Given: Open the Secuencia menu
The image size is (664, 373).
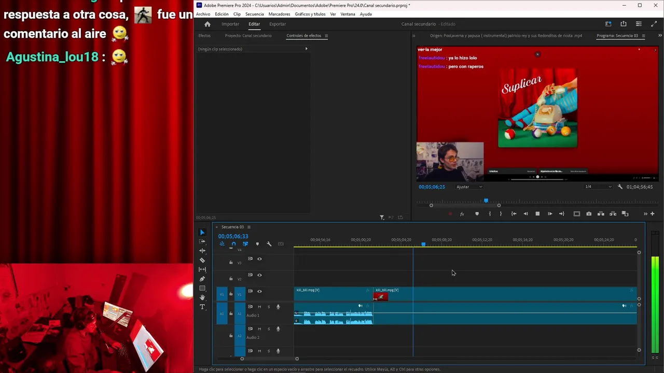Looking at the screenshot, I should coord(254,14).
